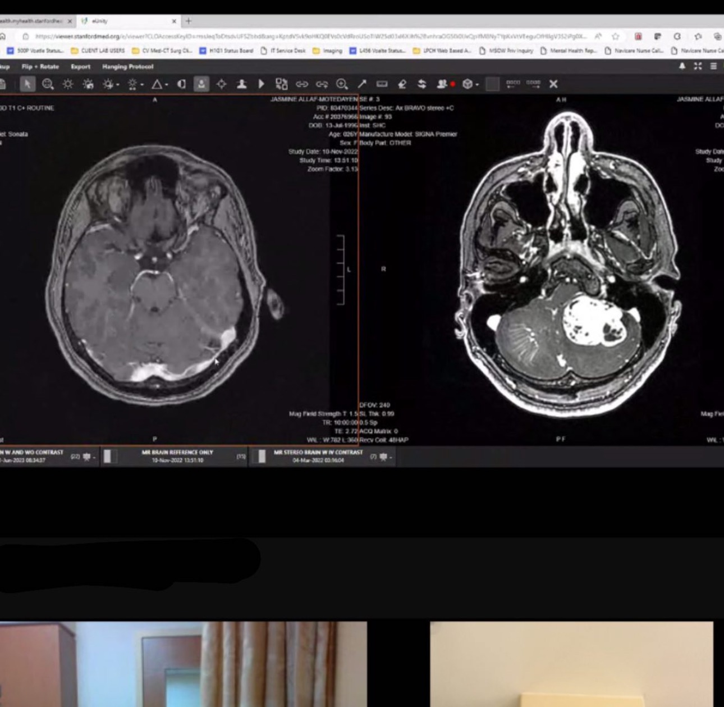Expand the 3D cube tool dropdown

pos(477,85)
